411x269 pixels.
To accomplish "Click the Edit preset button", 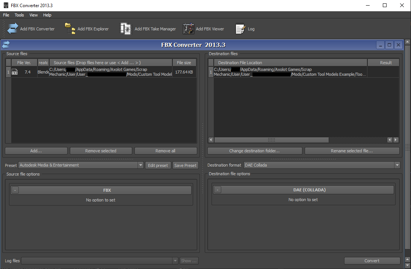I will click(x=158, y=165).
